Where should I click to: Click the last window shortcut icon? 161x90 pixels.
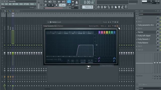point(126,7)
